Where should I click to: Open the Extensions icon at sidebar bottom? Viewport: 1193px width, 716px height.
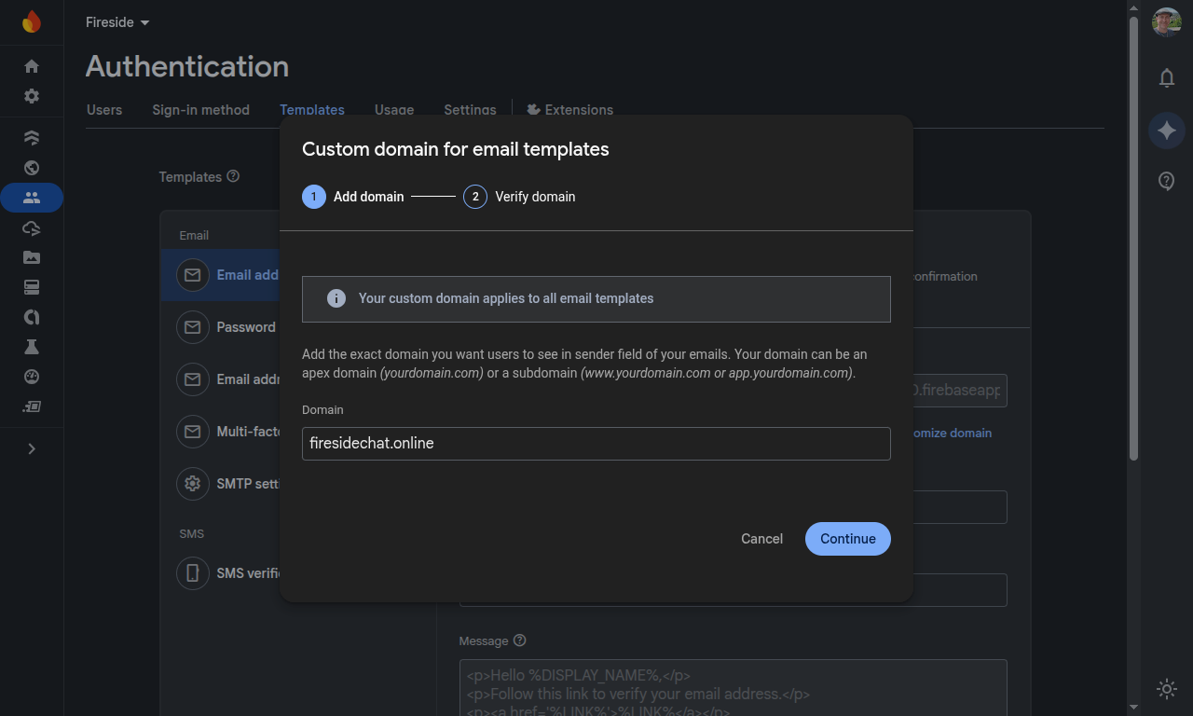(31, 406)
